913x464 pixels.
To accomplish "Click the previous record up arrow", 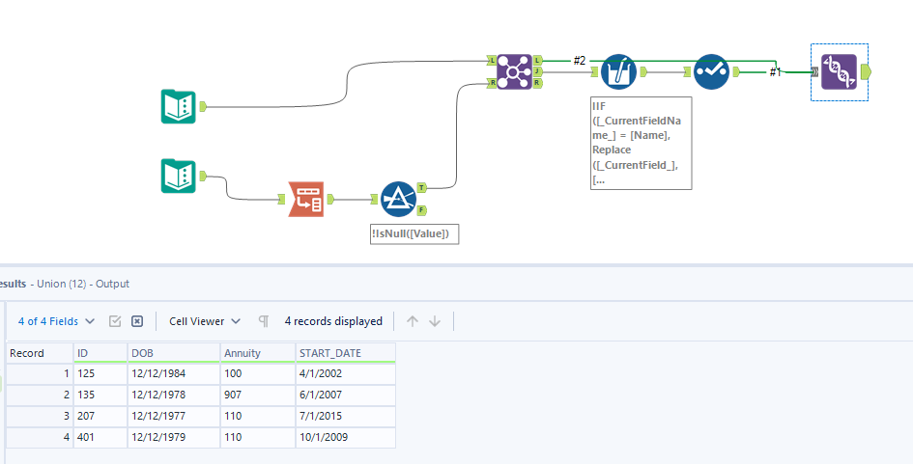I will 413,321.
